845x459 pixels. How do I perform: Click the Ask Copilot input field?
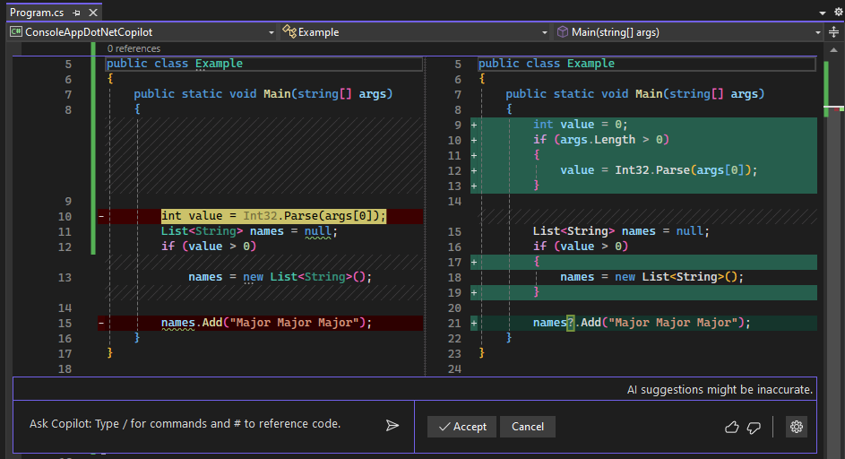185,424
